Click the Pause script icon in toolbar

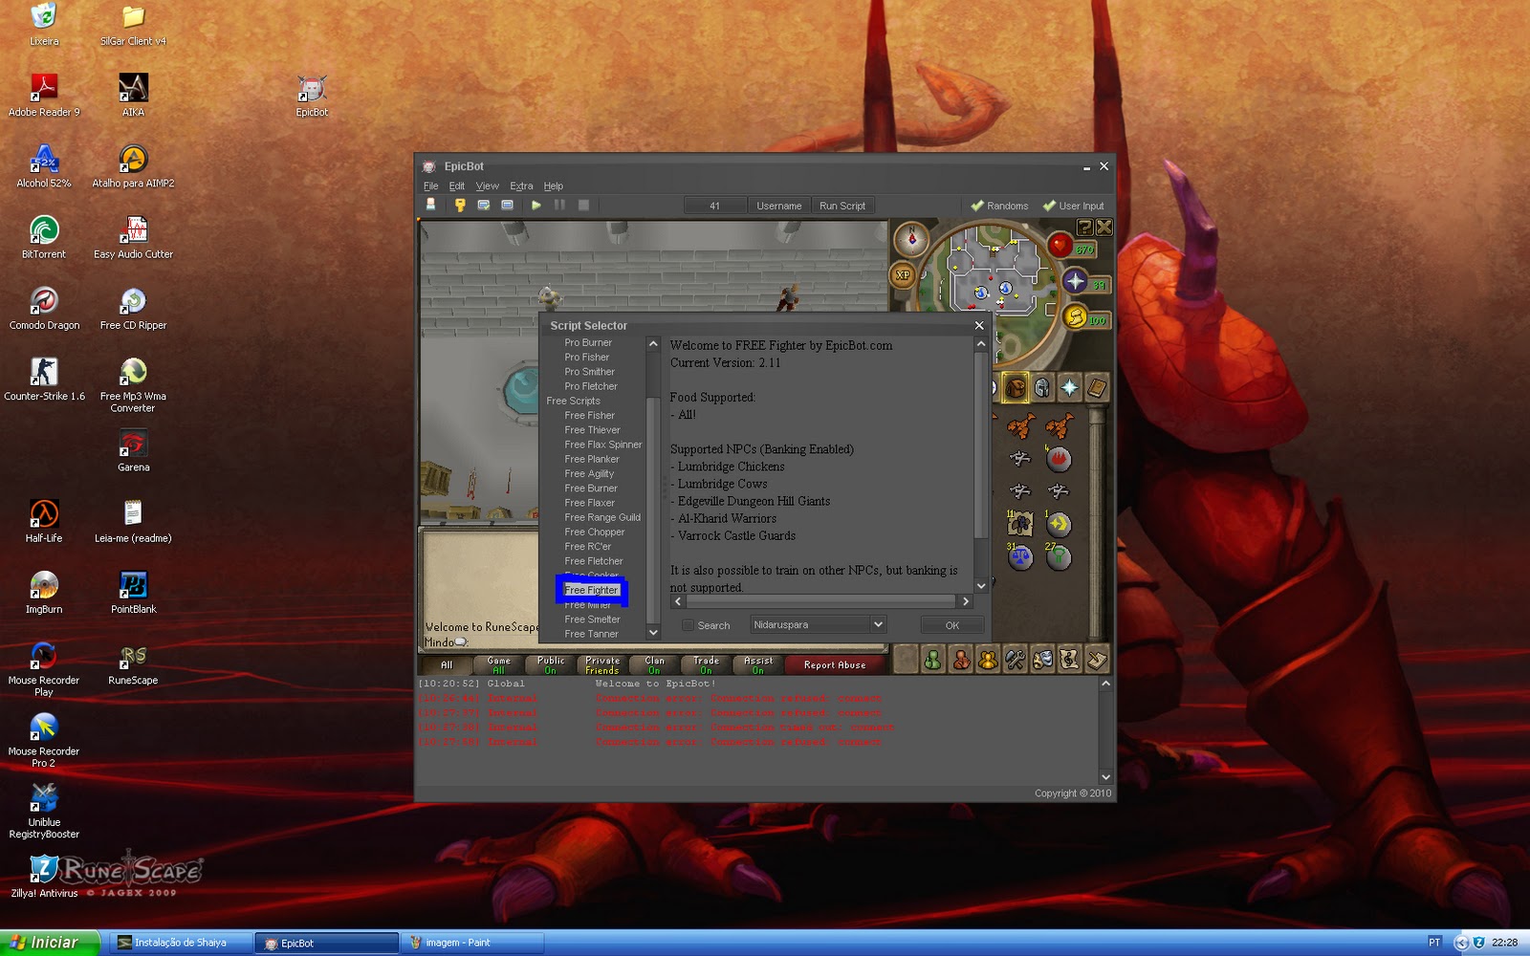559,205
